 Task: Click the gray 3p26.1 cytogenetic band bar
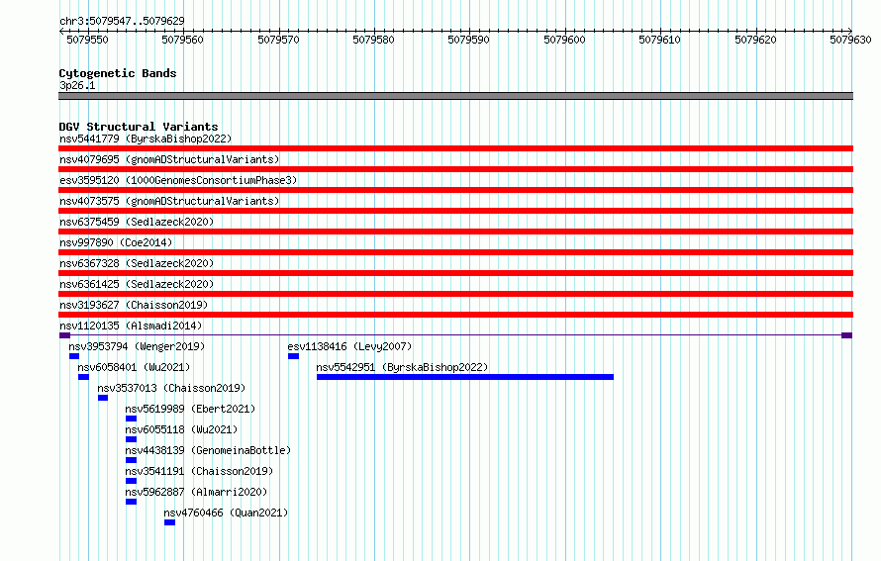[x=455, y=96]
